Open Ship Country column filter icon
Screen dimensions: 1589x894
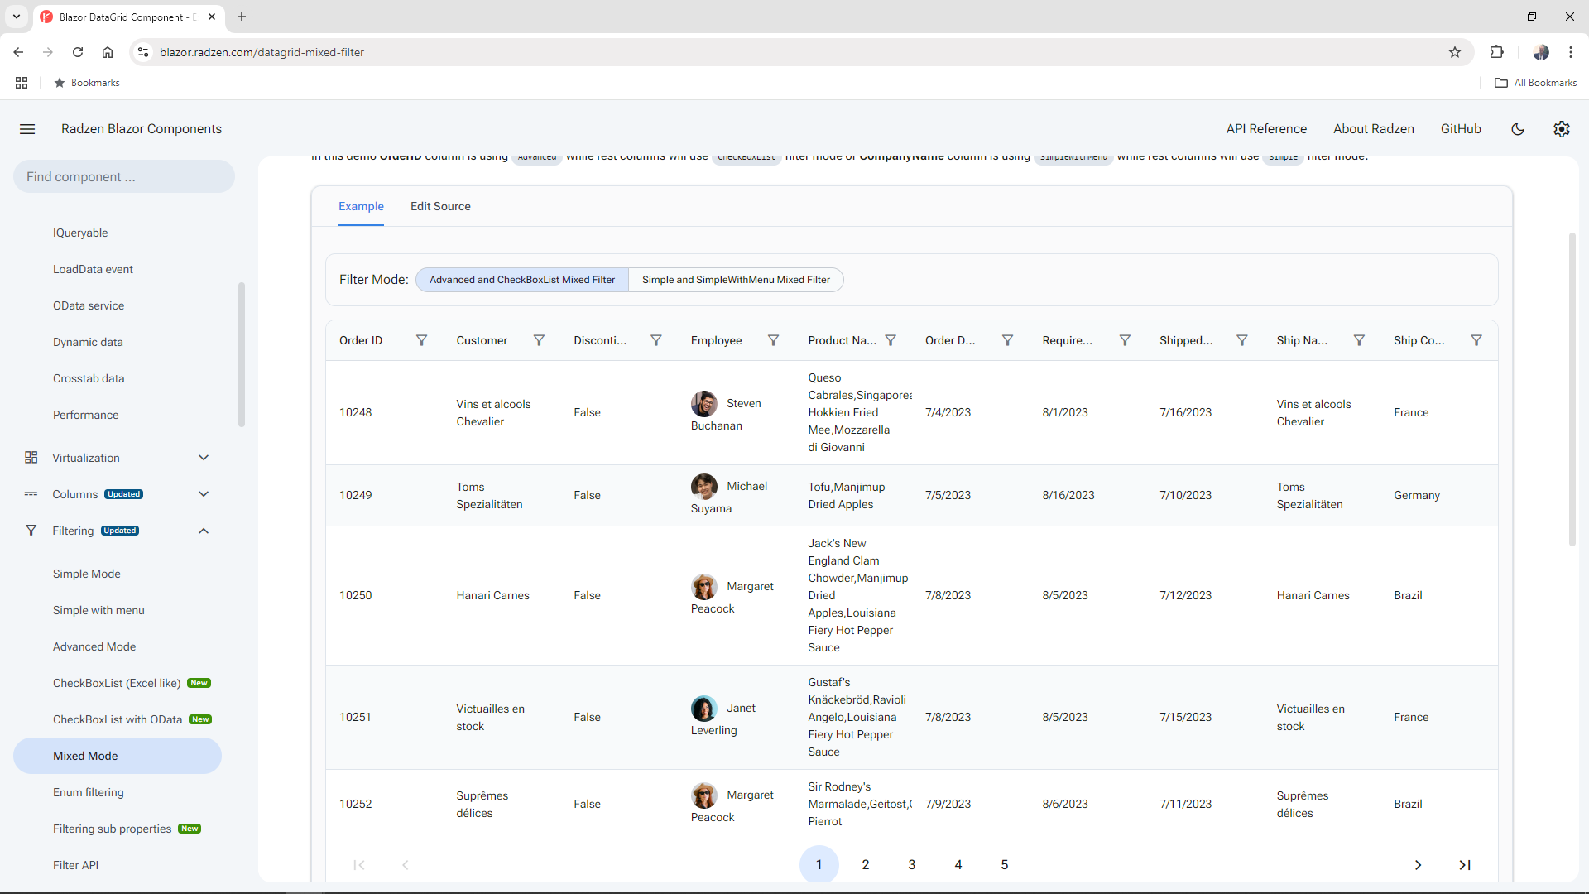1476,340
